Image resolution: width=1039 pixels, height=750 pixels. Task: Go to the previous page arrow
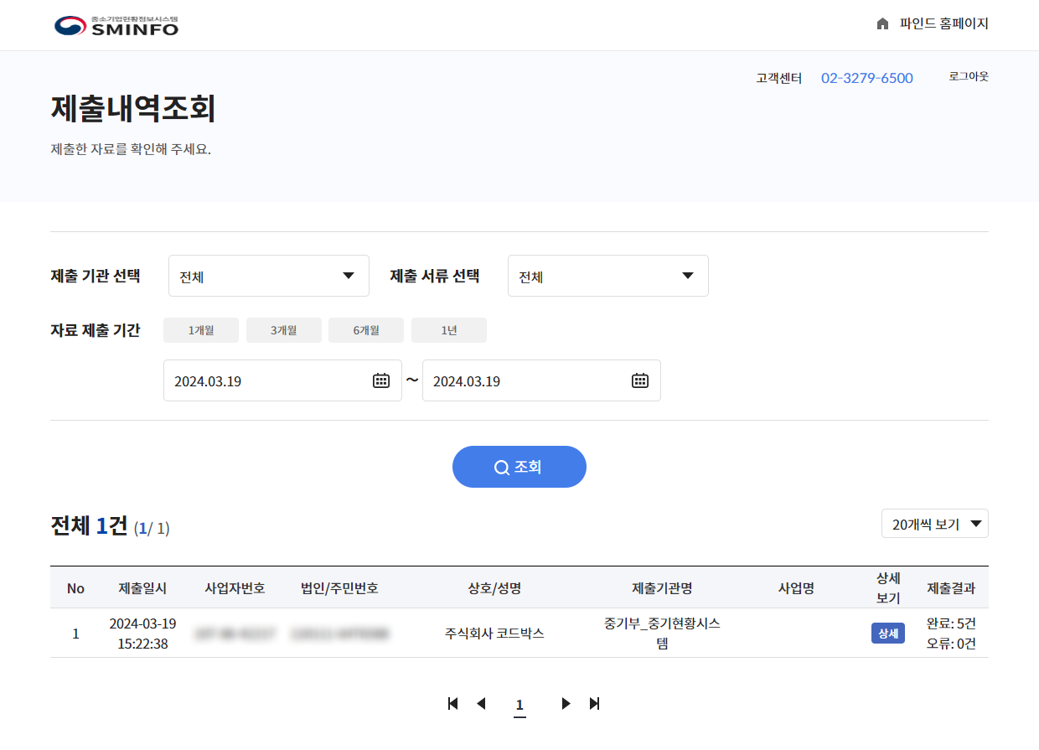click(481, 703)
